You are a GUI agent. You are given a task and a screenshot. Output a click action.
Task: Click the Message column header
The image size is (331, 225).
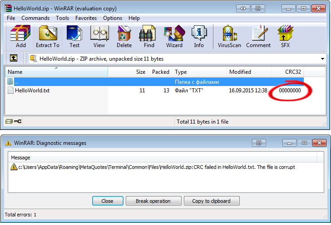pos(163,158)
